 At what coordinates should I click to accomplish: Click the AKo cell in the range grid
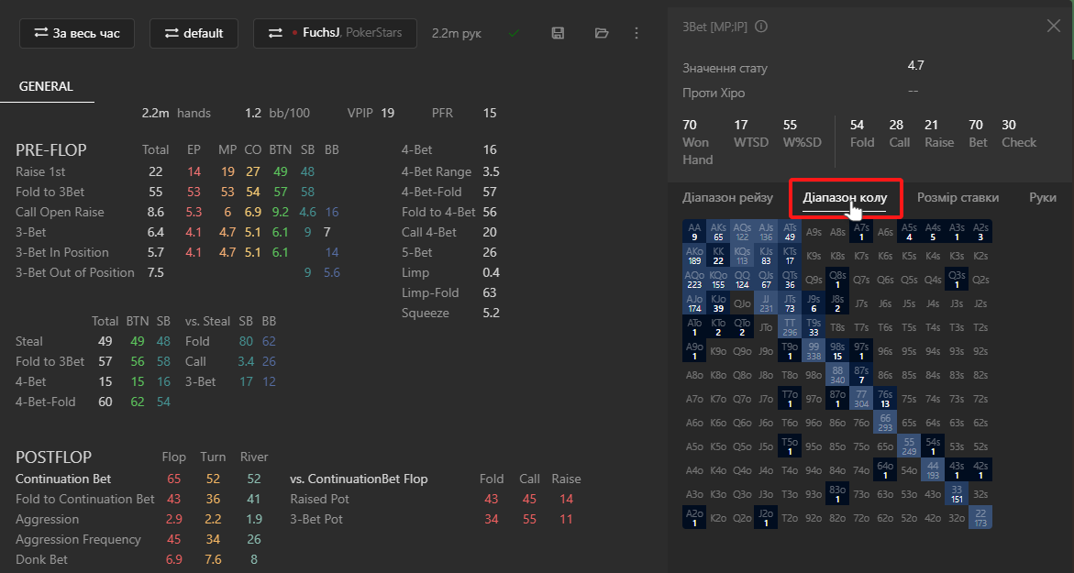coord(694,256)
